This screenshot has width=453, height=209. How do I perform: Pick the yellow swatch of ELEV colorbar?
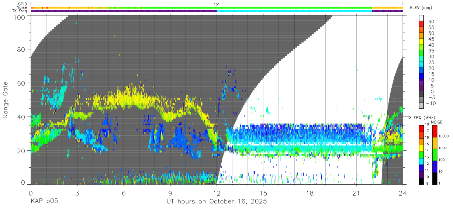[x=422, y=42]
